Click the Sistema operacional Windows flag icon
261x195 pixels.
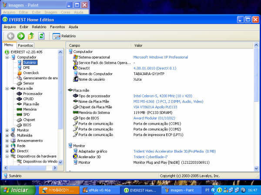[x=75, y=57]
